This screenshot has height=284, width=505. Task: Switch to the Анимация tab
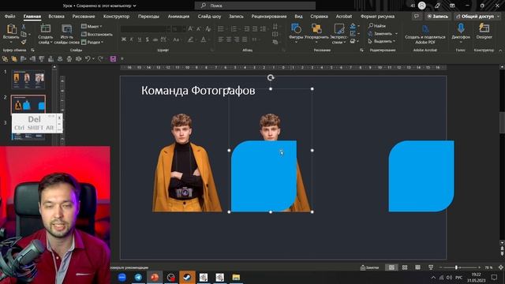coord(178,16)
